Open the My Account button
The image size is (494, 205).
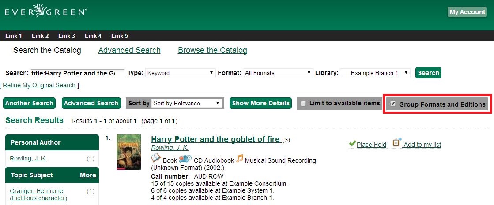click(x=467, y=12)
